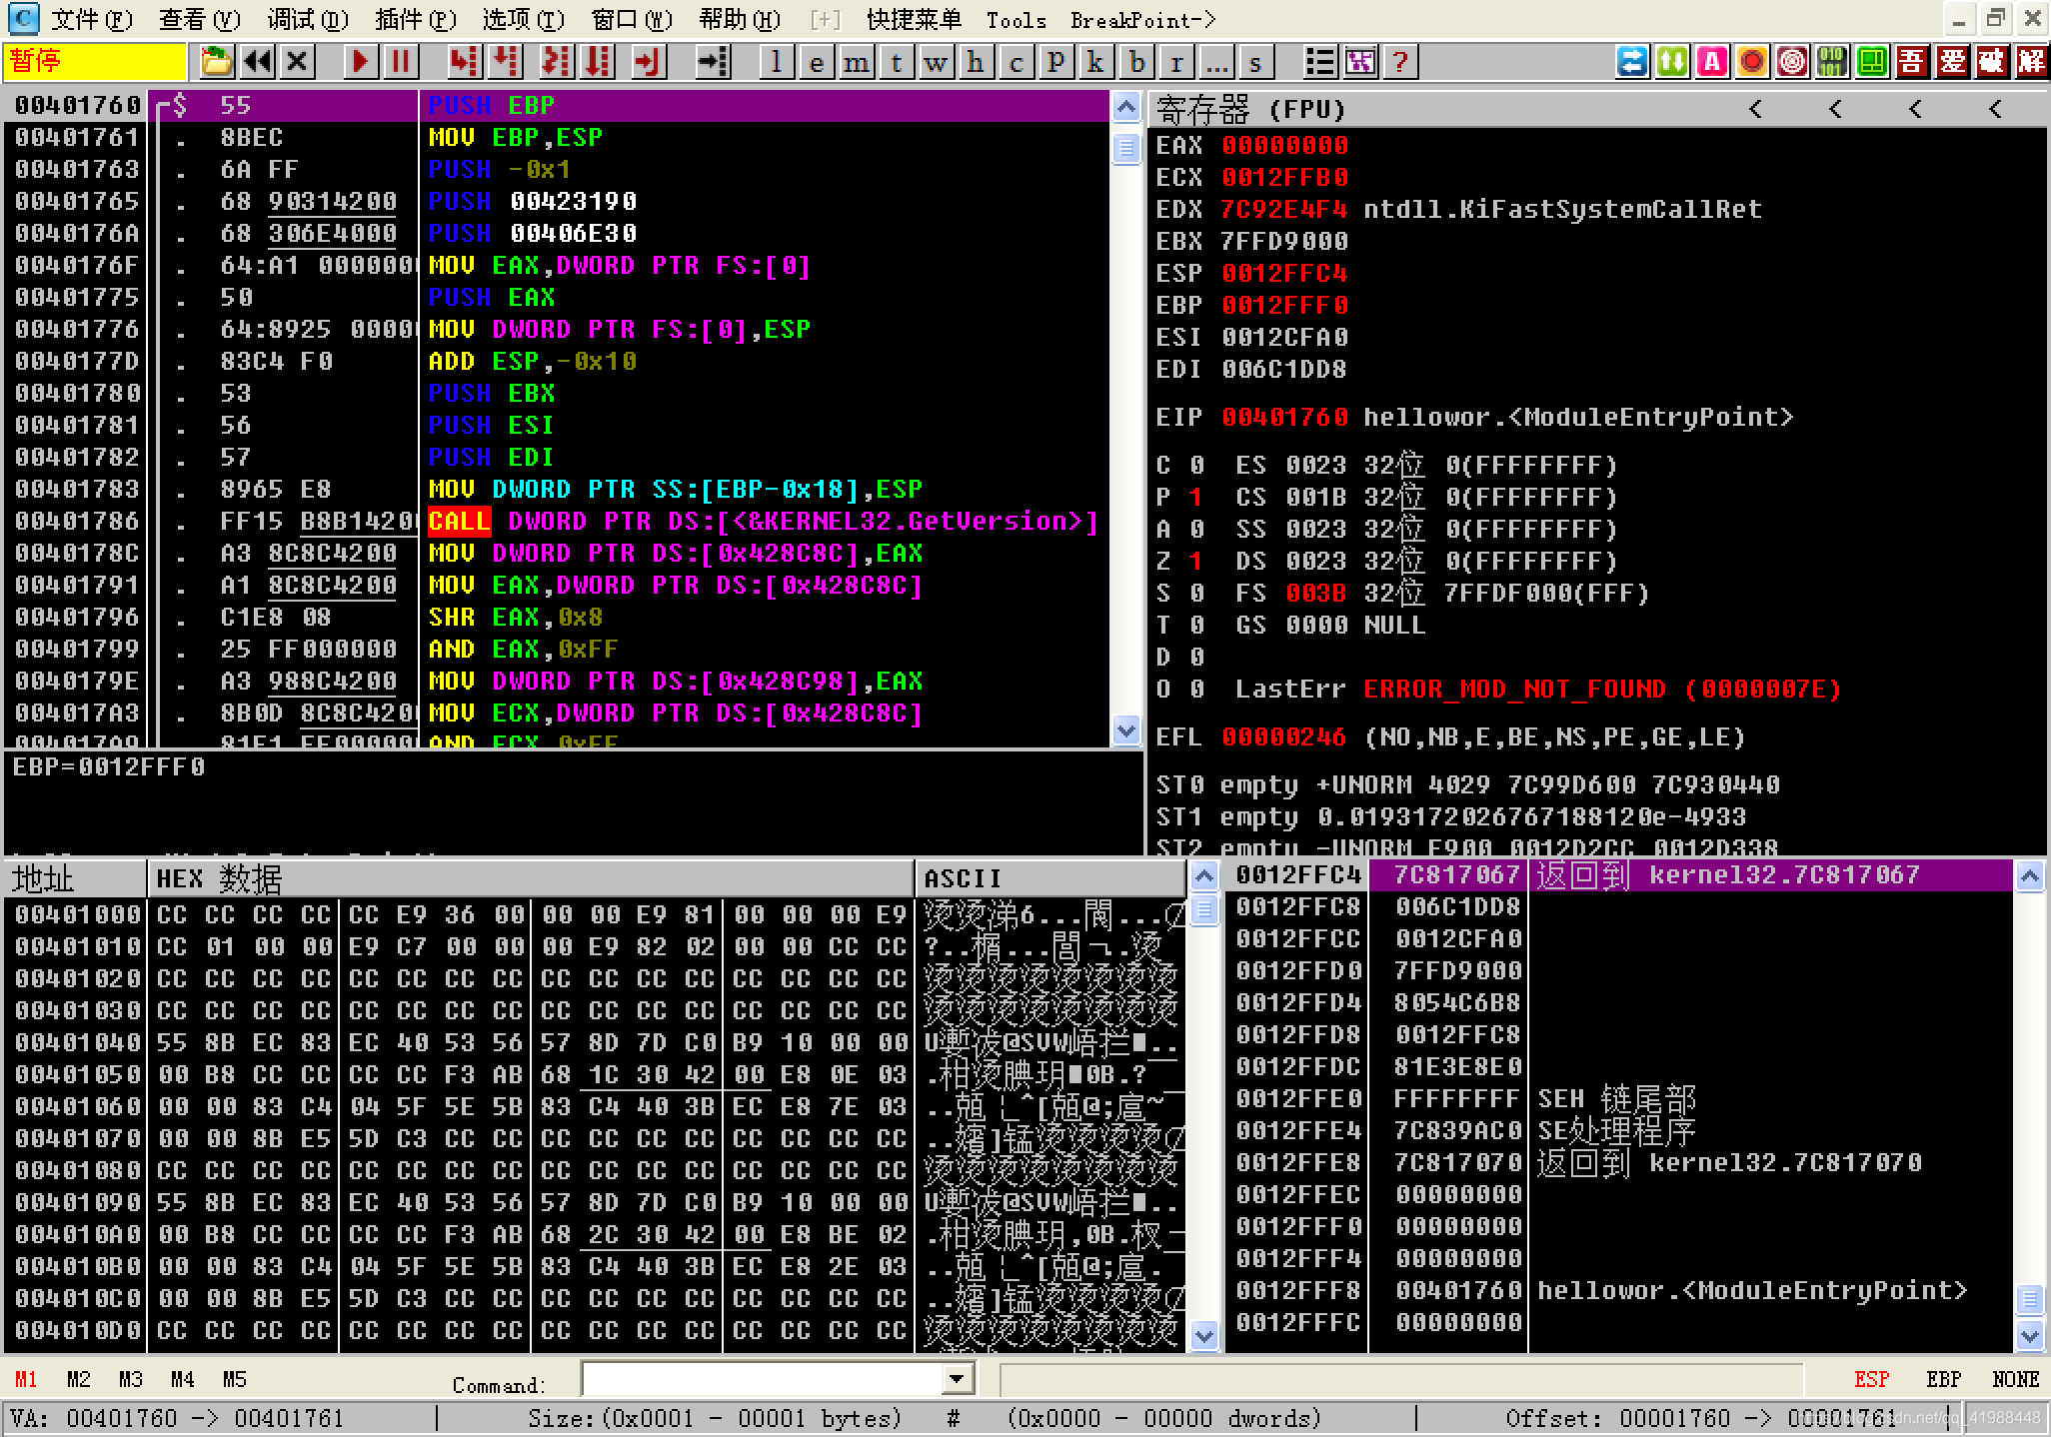The height and width of the screenshot is (1437, 2051).
Task: Click the Run program play button
Action: tap(361, 62)
